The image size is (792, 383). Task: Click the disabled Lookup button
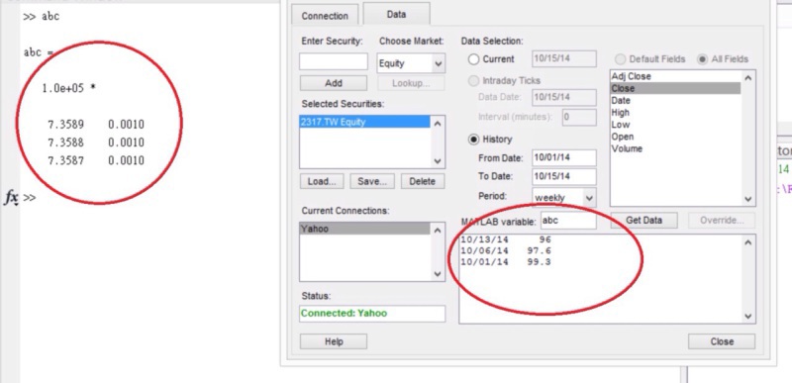coord(411,83)
